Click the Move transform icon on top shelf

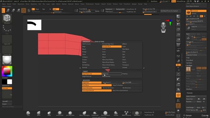[x=8, y=10]
